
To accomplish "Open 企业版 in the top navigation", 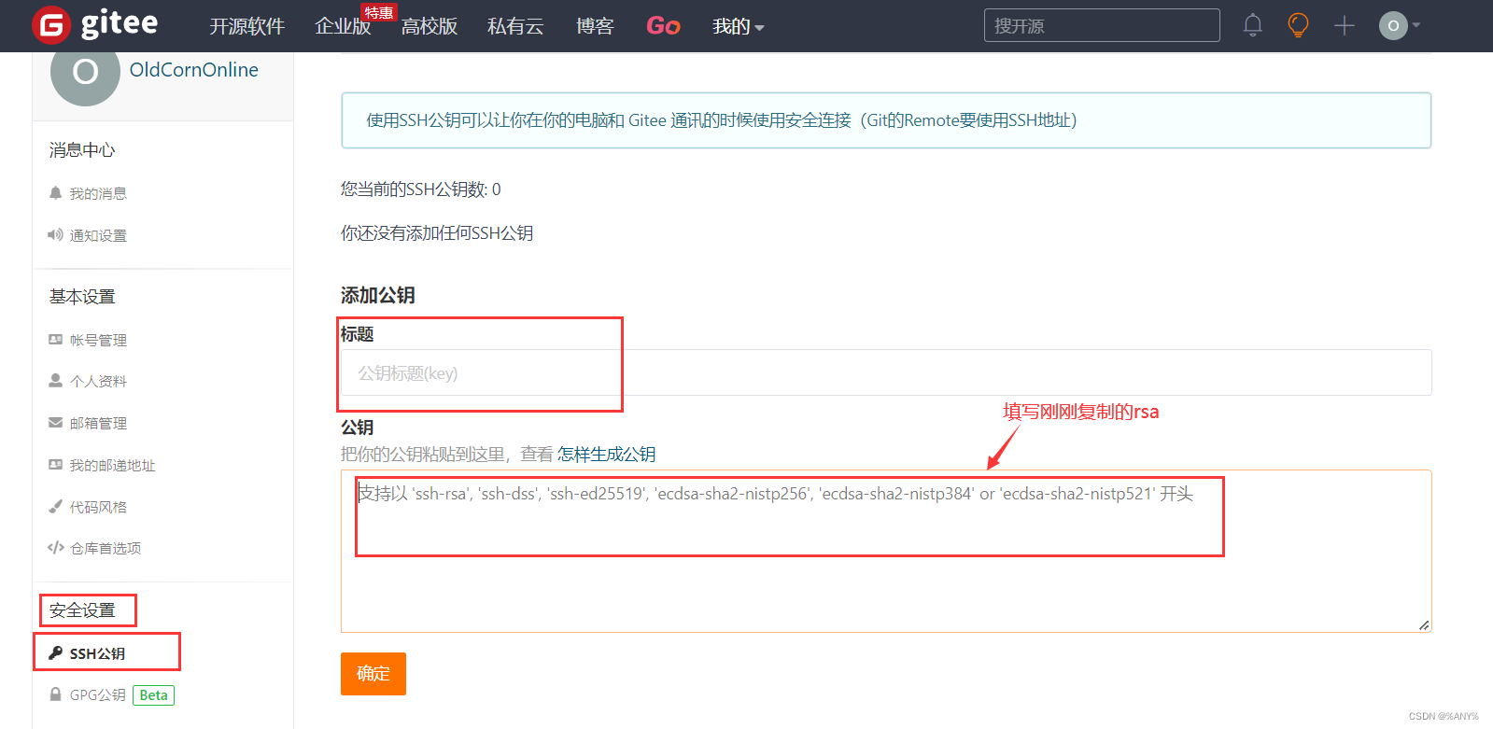I will tap(343, 26).
